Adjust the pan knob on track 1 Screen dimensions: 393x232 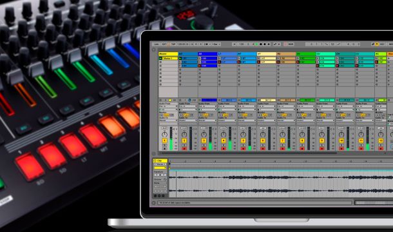[164, 134]
